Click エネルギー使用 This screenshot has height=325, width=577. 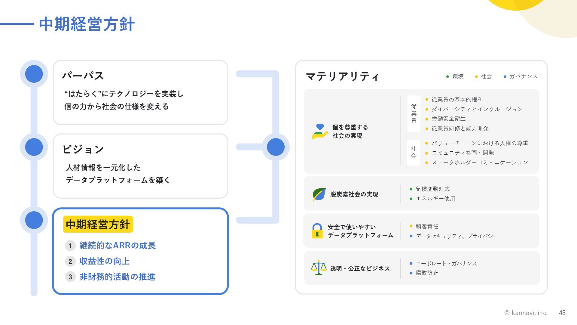(x=435, y=199)
